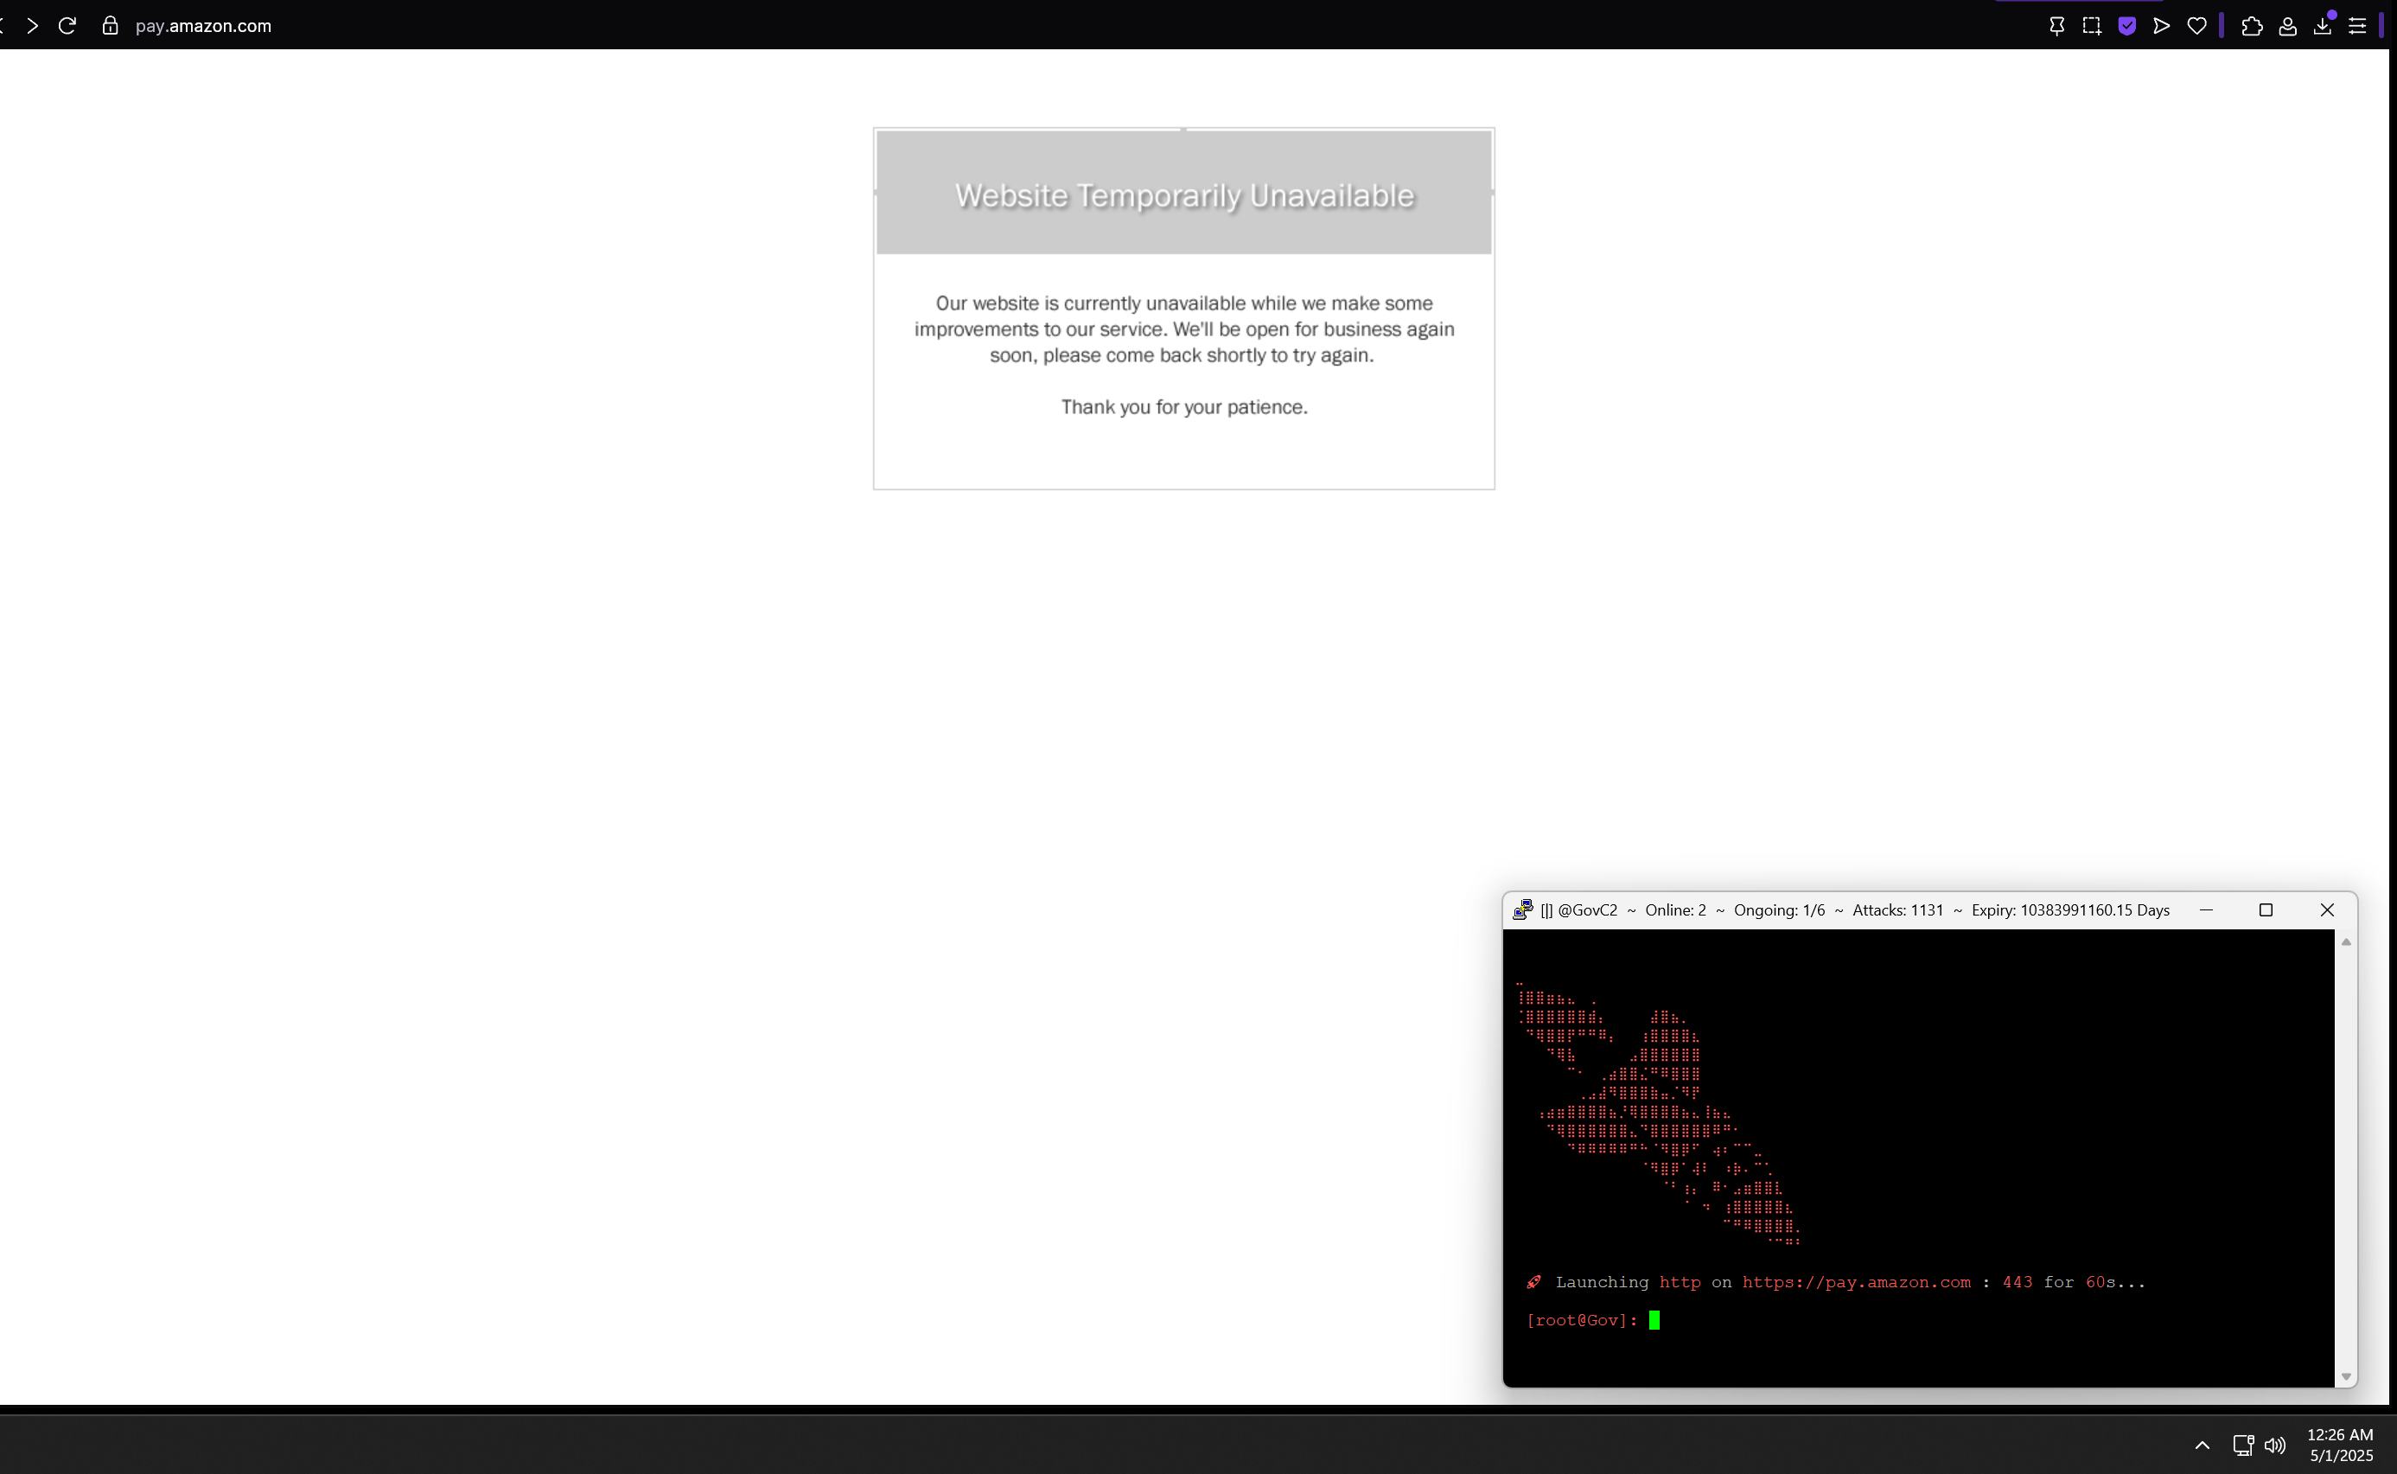This screenshot has width=2397, height=1474.
Task: Toggle the purple ad blocker shield
Action: pyautogui.click(x=2126, y=26)
